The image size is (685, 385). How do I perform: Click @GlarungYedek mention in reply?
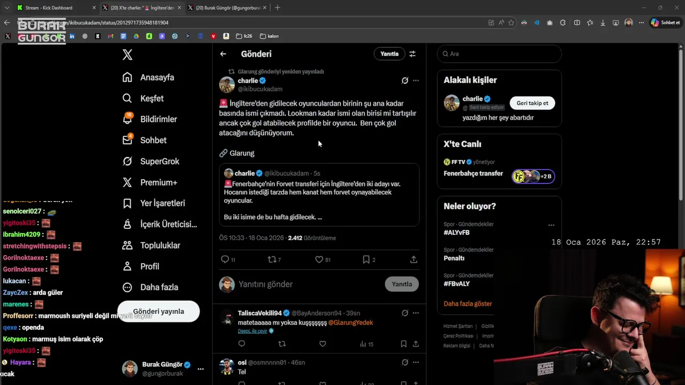[x=351, y=322]
